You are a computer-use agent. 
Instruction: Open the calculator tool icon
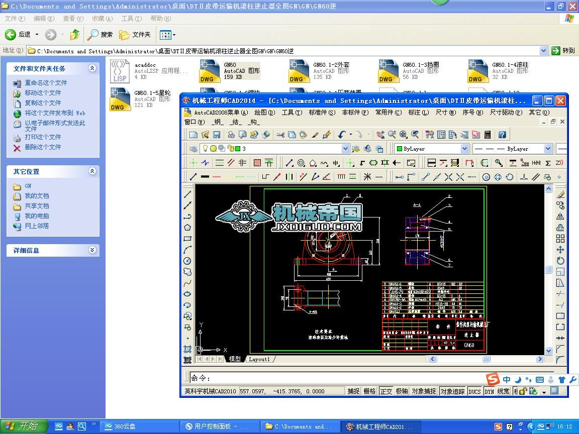click(x=487, y=135)
